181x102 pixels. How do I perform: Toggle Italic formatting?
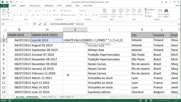(x=18, y=15)
